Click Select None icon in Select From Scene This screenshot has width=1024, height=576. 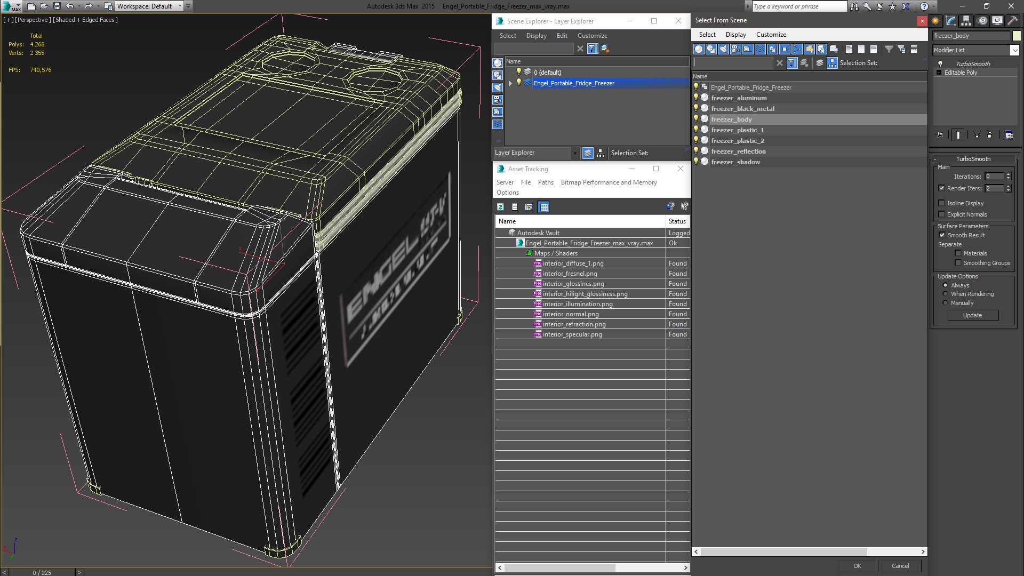(x=861, y=49)
